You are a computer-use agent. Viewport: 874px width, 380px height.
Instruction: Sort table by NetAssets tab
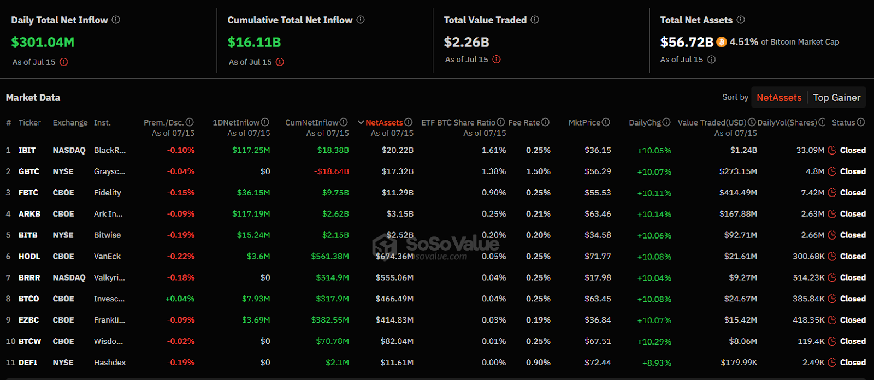point(779,98)
